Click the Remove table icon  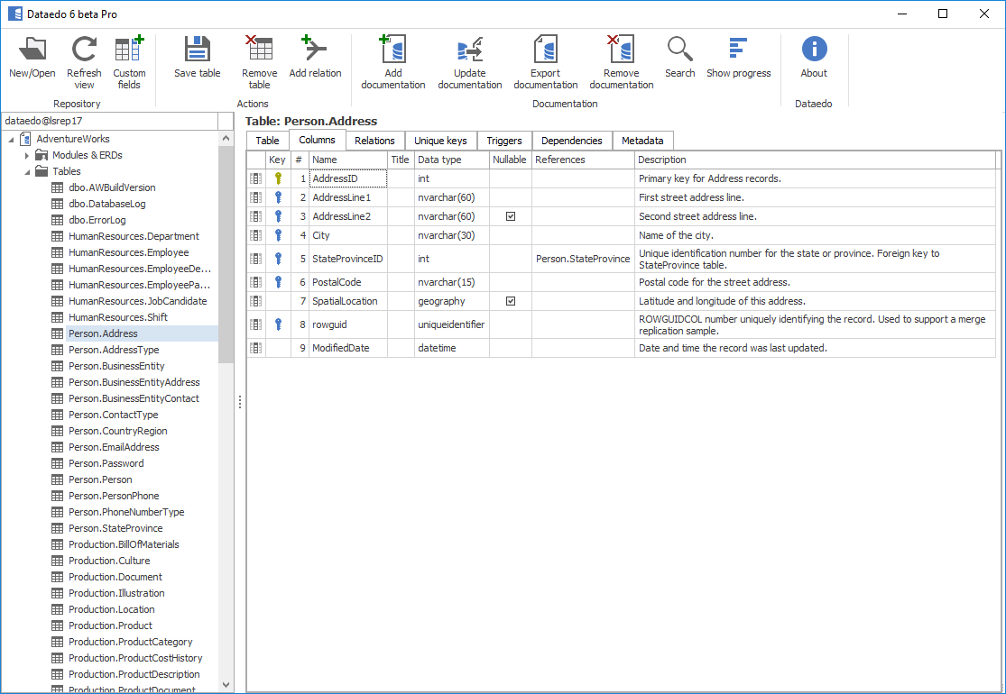259,50
